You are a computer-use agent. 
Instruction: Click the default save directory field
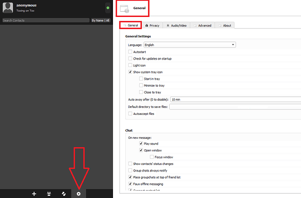pos(235,107)
